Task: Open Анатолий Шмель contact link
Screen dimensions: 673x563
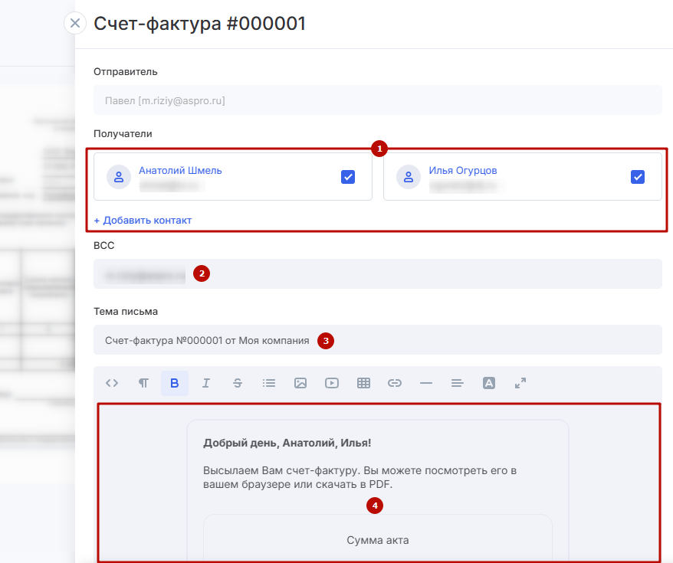Action: 180,171
